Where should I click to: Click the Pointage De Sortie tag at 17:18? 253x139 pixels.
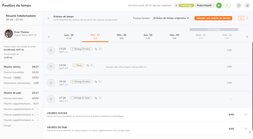click(x=81, y=98)
